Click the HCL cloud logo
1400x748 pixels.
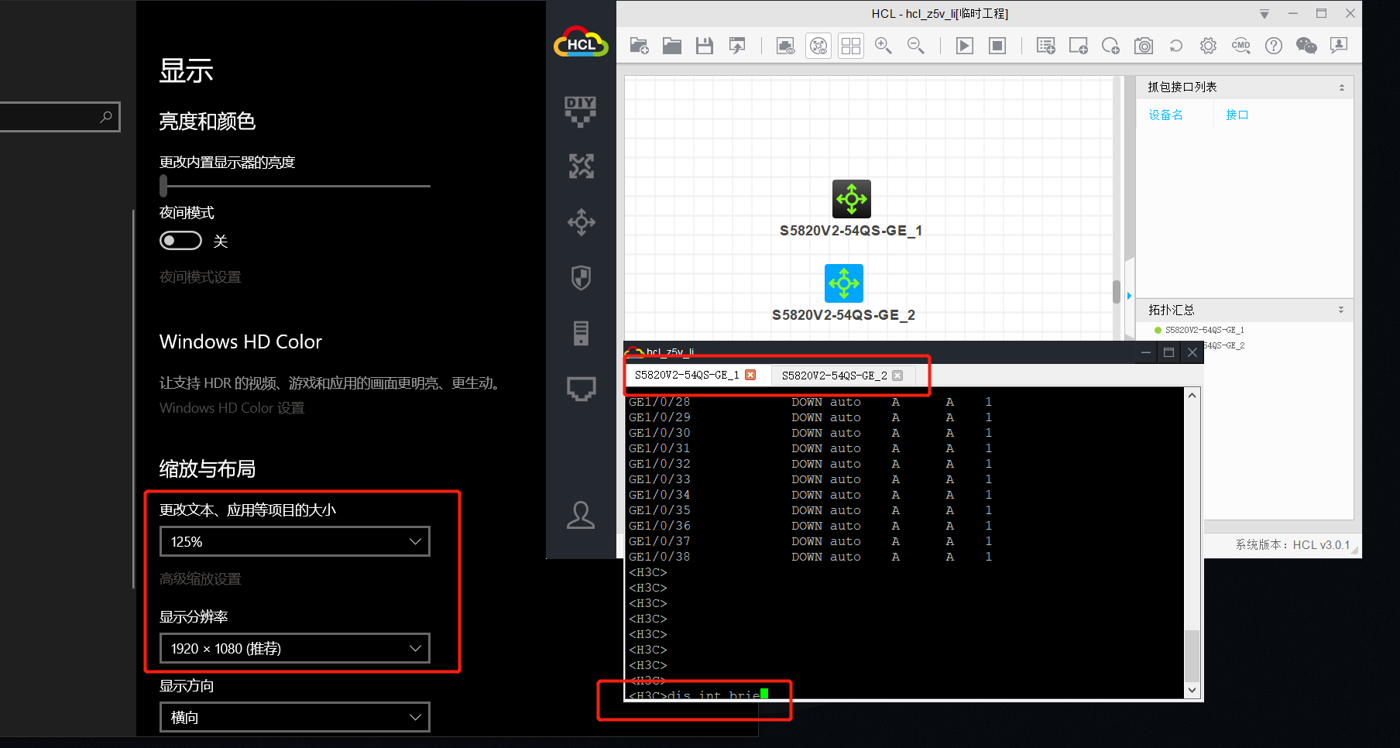tap(581, 43)
